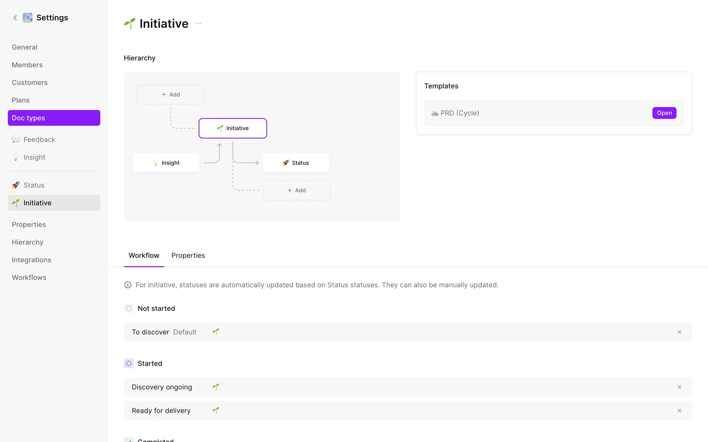Viewport: 708px width, 442px height.
Task: Open Status doc type in sidebar
Action: 34,185
